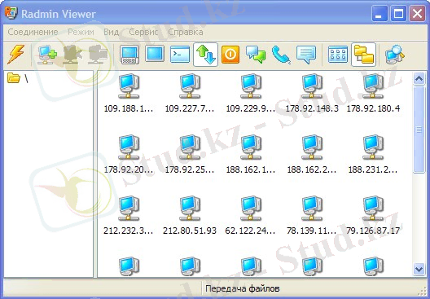Open the Вид menu
430x299 pixels.
(x=111, y=32)
